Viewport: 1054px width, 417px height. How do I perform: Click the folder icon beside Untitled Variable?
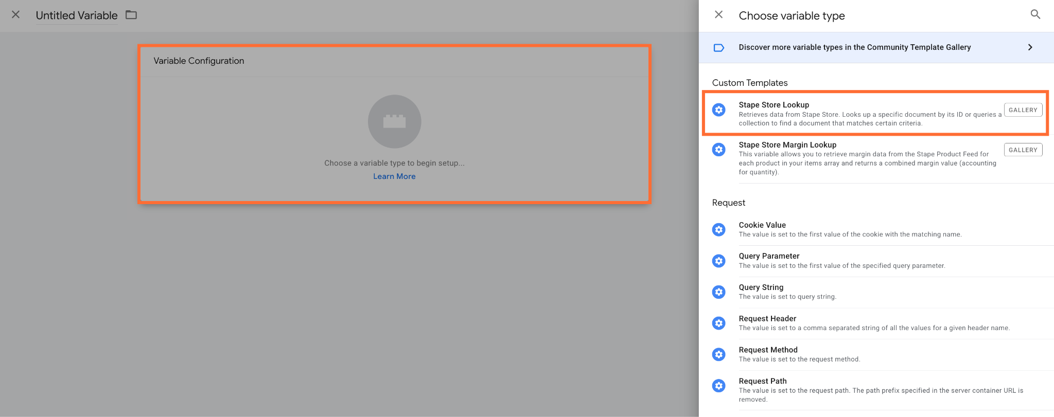coord(131,15)
